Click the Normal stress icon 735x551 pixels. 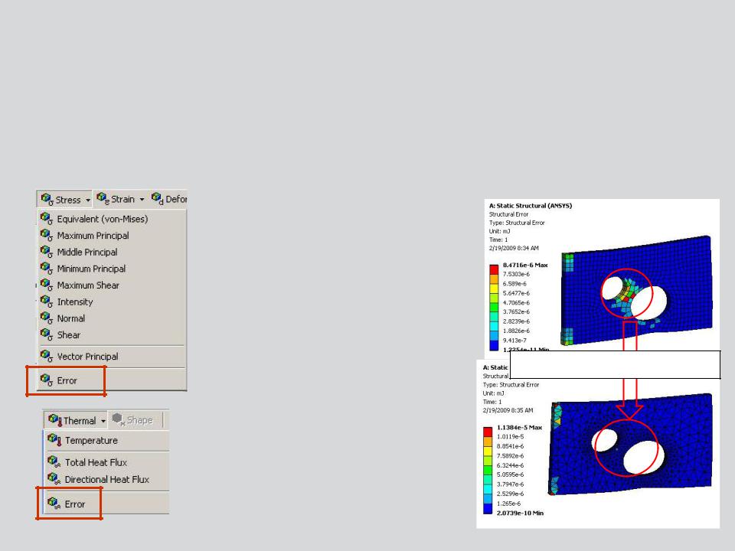[47, 318]
